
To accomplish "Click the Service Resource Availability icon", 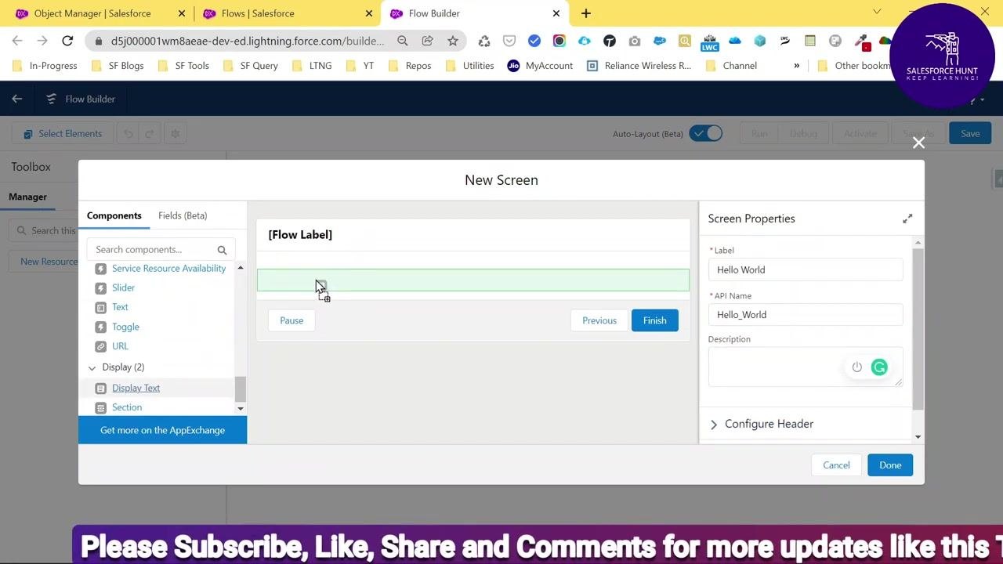I will pos(100,269).
